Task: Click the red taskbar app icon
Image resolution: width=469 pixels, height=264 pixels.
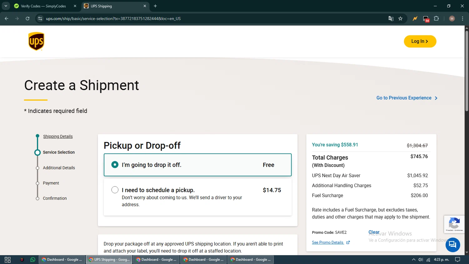Action: tap(22, 260)
